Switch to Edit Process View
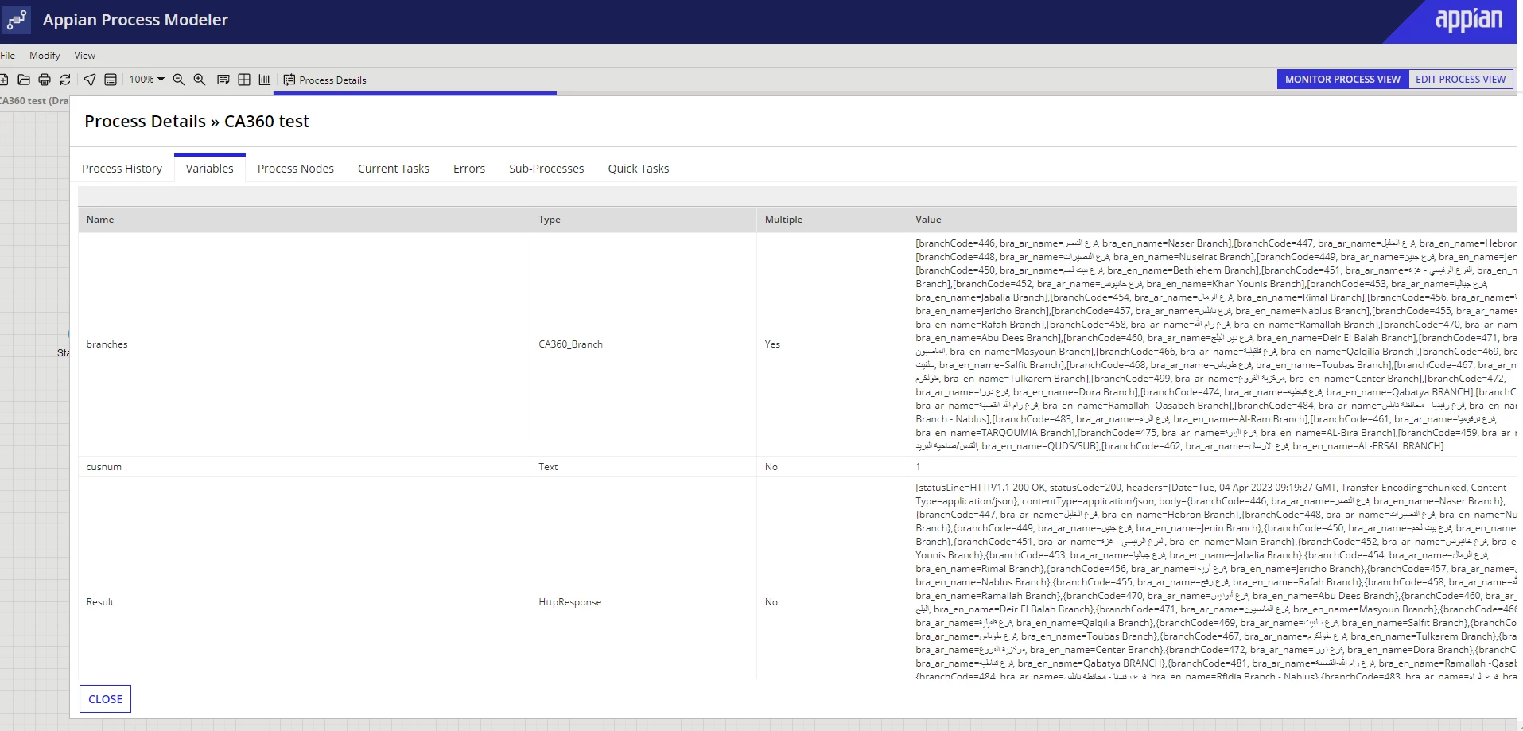 click(x=1460, y=80)
